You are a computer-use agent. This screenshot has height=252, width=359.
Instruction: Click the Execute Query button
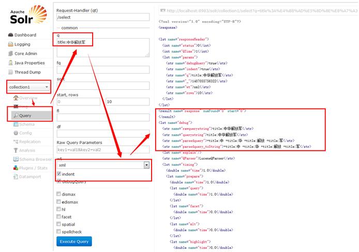point(74,242)
